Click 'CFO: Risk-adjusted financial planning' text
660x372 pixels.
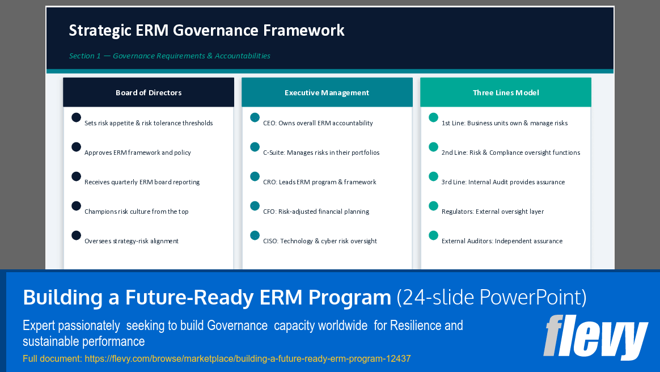pos(316,212)
